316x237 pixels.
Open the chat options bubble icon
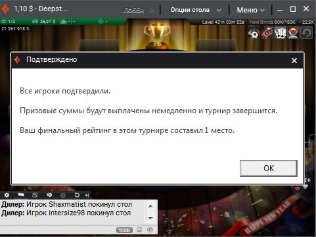click(x=150, y=230)
